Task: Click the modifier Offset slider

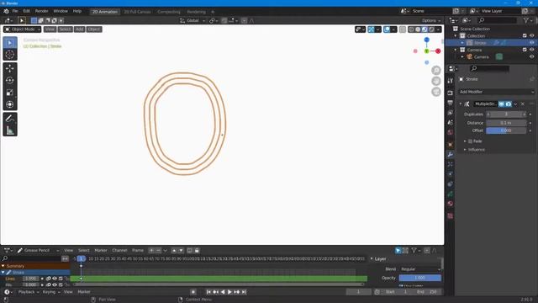Action: point(506,130)
